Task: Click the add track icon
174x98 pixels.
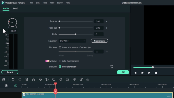Action: (x=6, y=85)
